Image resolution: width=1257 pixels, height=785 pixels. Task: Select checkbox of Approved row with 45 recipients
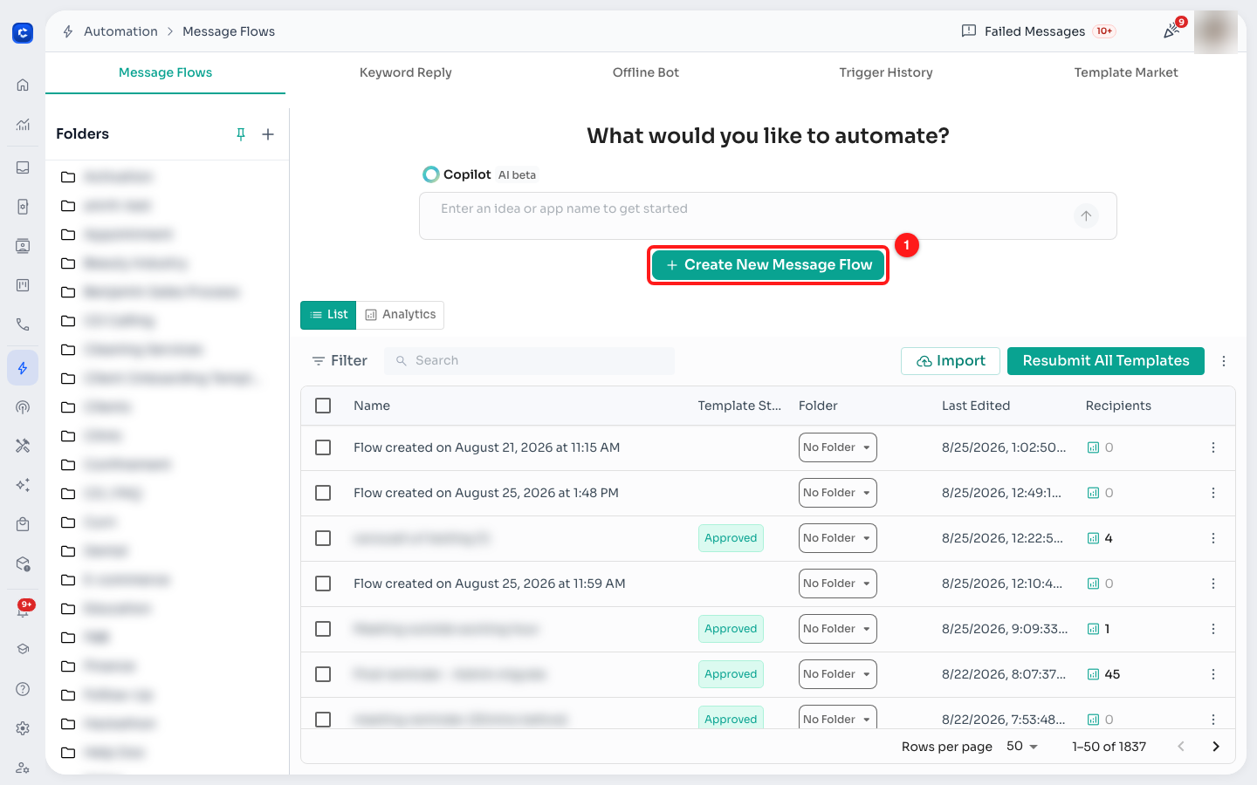323,674
